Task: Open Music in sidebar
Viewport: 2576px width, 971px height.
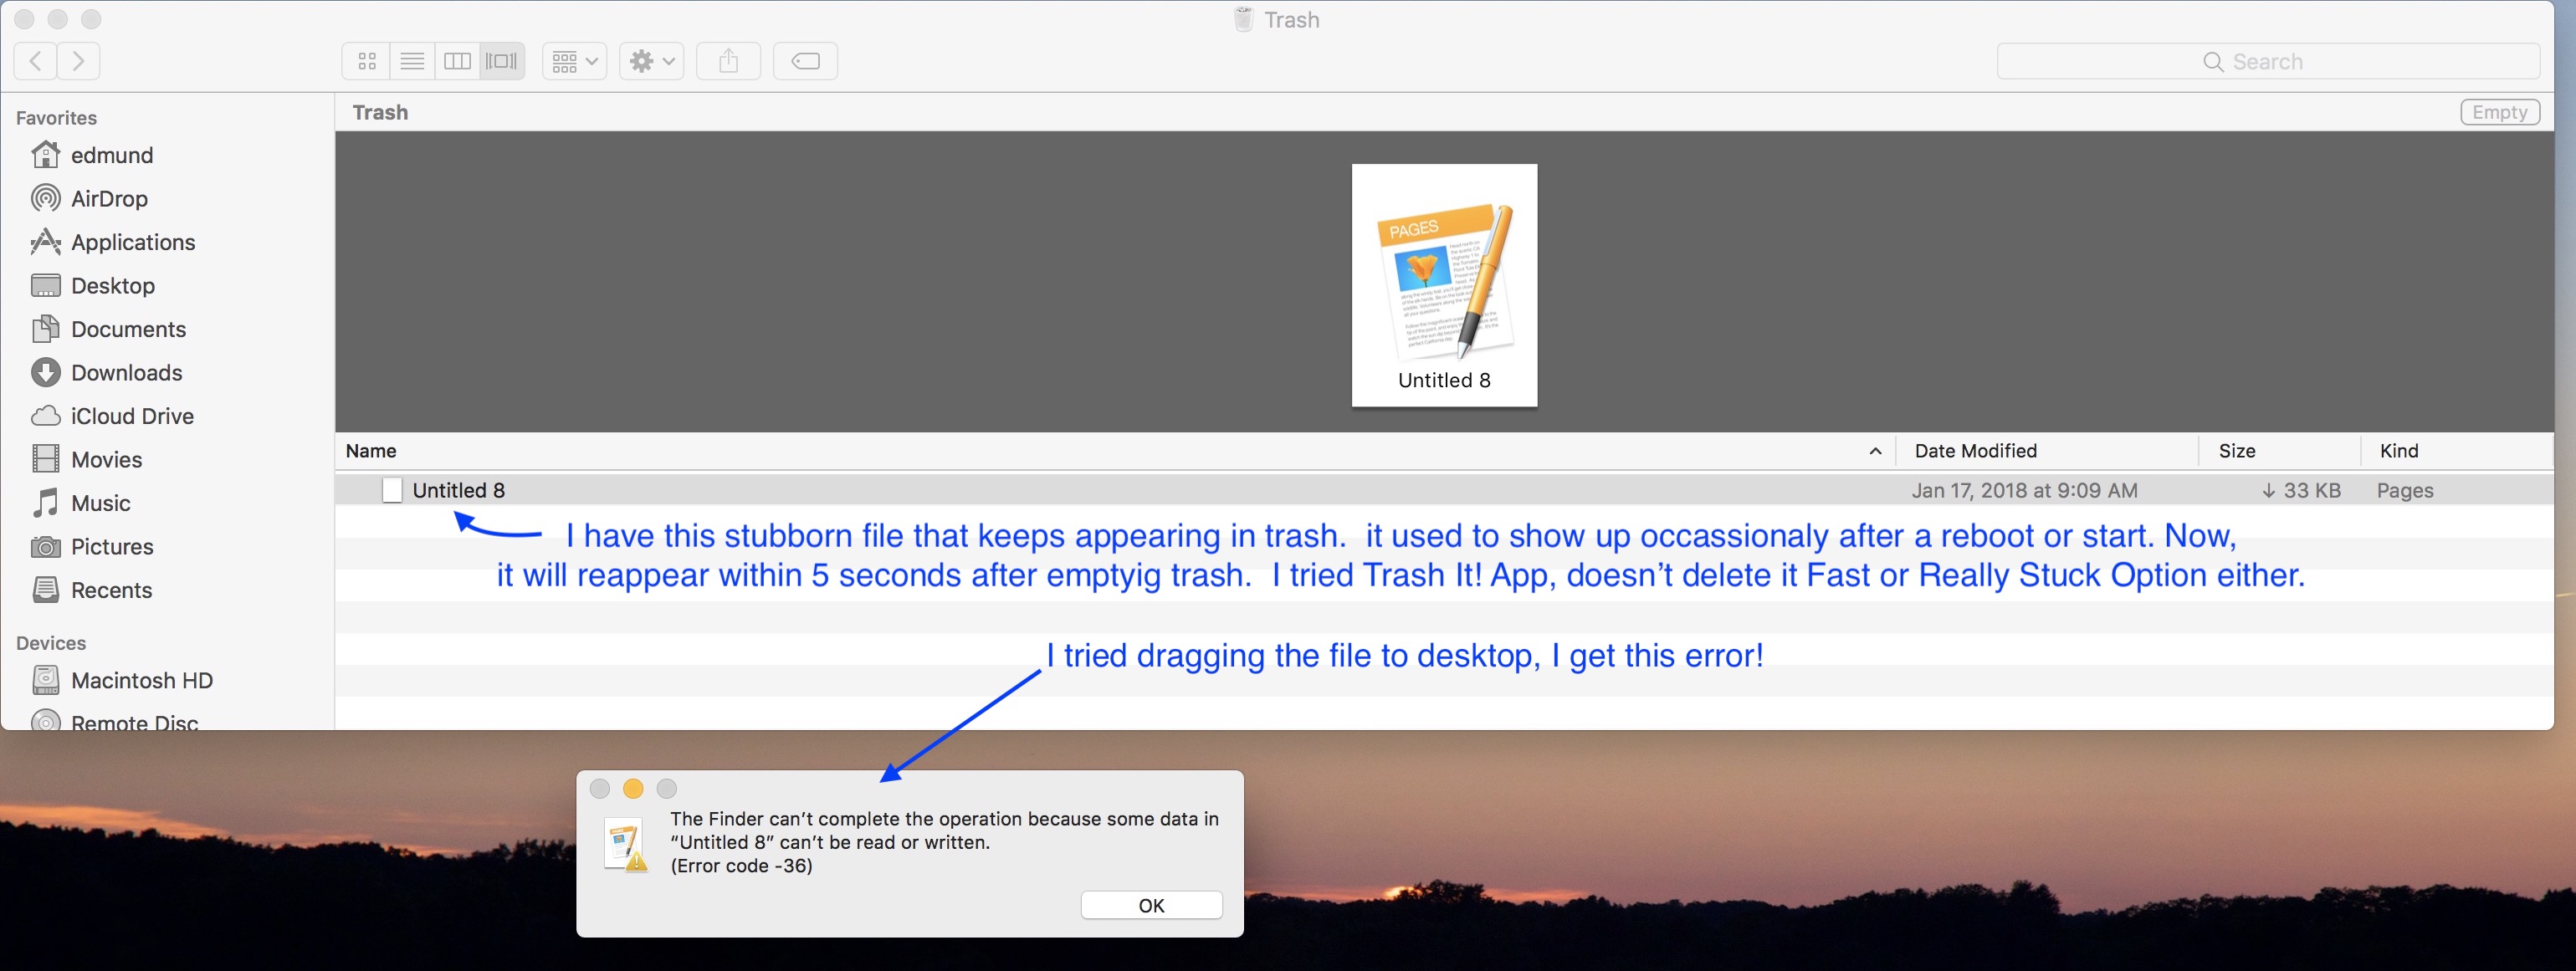Action: [x=81, y=503]
